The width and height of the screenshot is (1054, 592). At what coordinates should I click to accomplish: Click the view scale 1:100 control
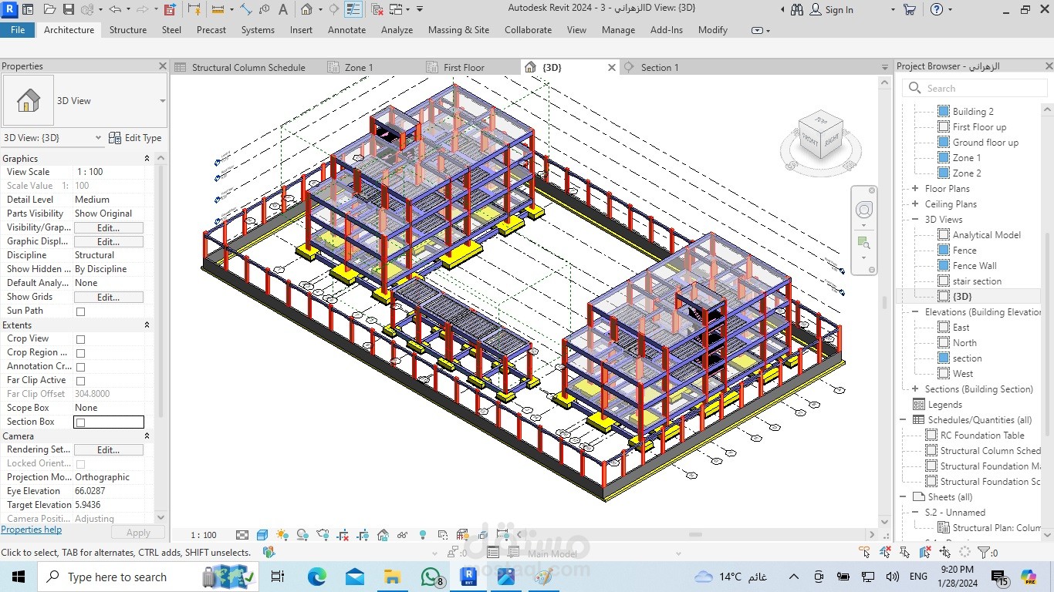coord(203,533)
